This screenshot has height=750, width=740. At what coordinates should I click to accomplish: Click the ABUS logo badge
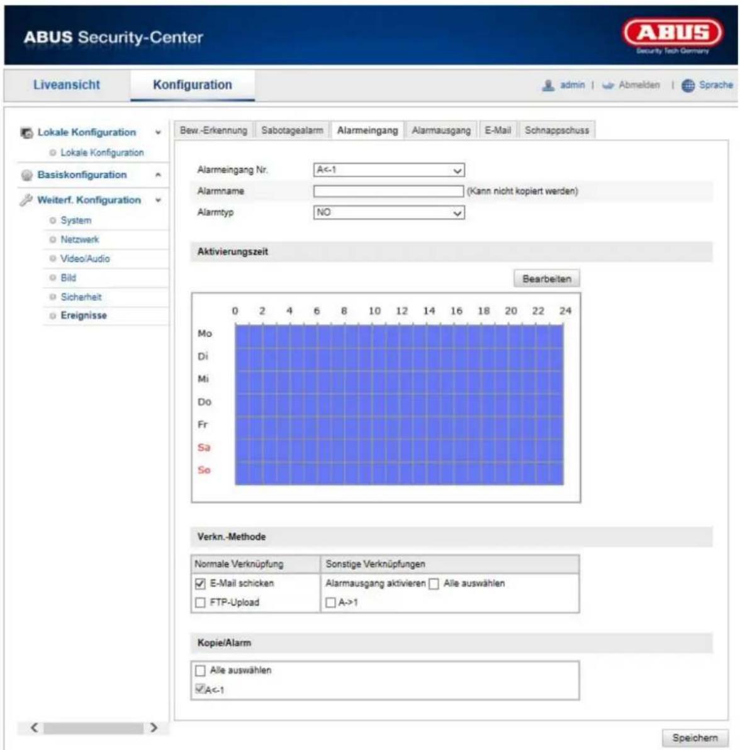pos(673,32)
